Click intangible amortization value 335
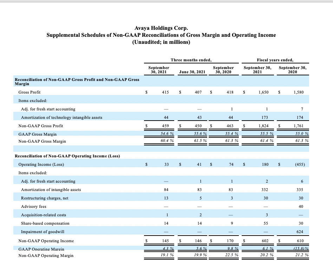 (x=300, y=190)
